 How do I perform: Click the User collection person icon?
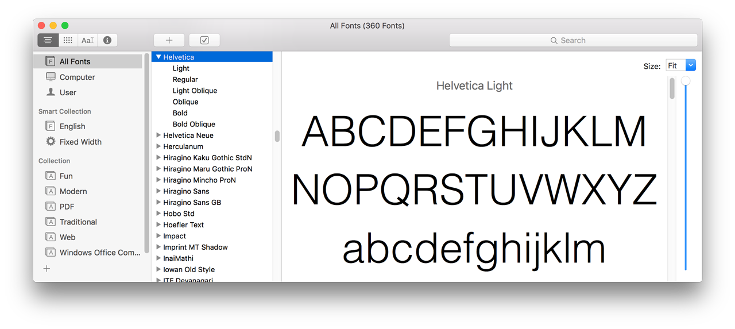[x=51, y=92]
